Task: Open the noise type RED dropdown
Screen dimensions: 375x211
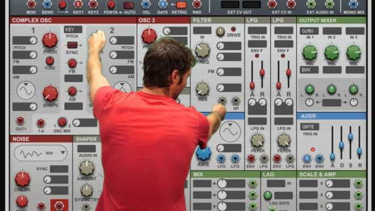Action: tap(41, 153)
